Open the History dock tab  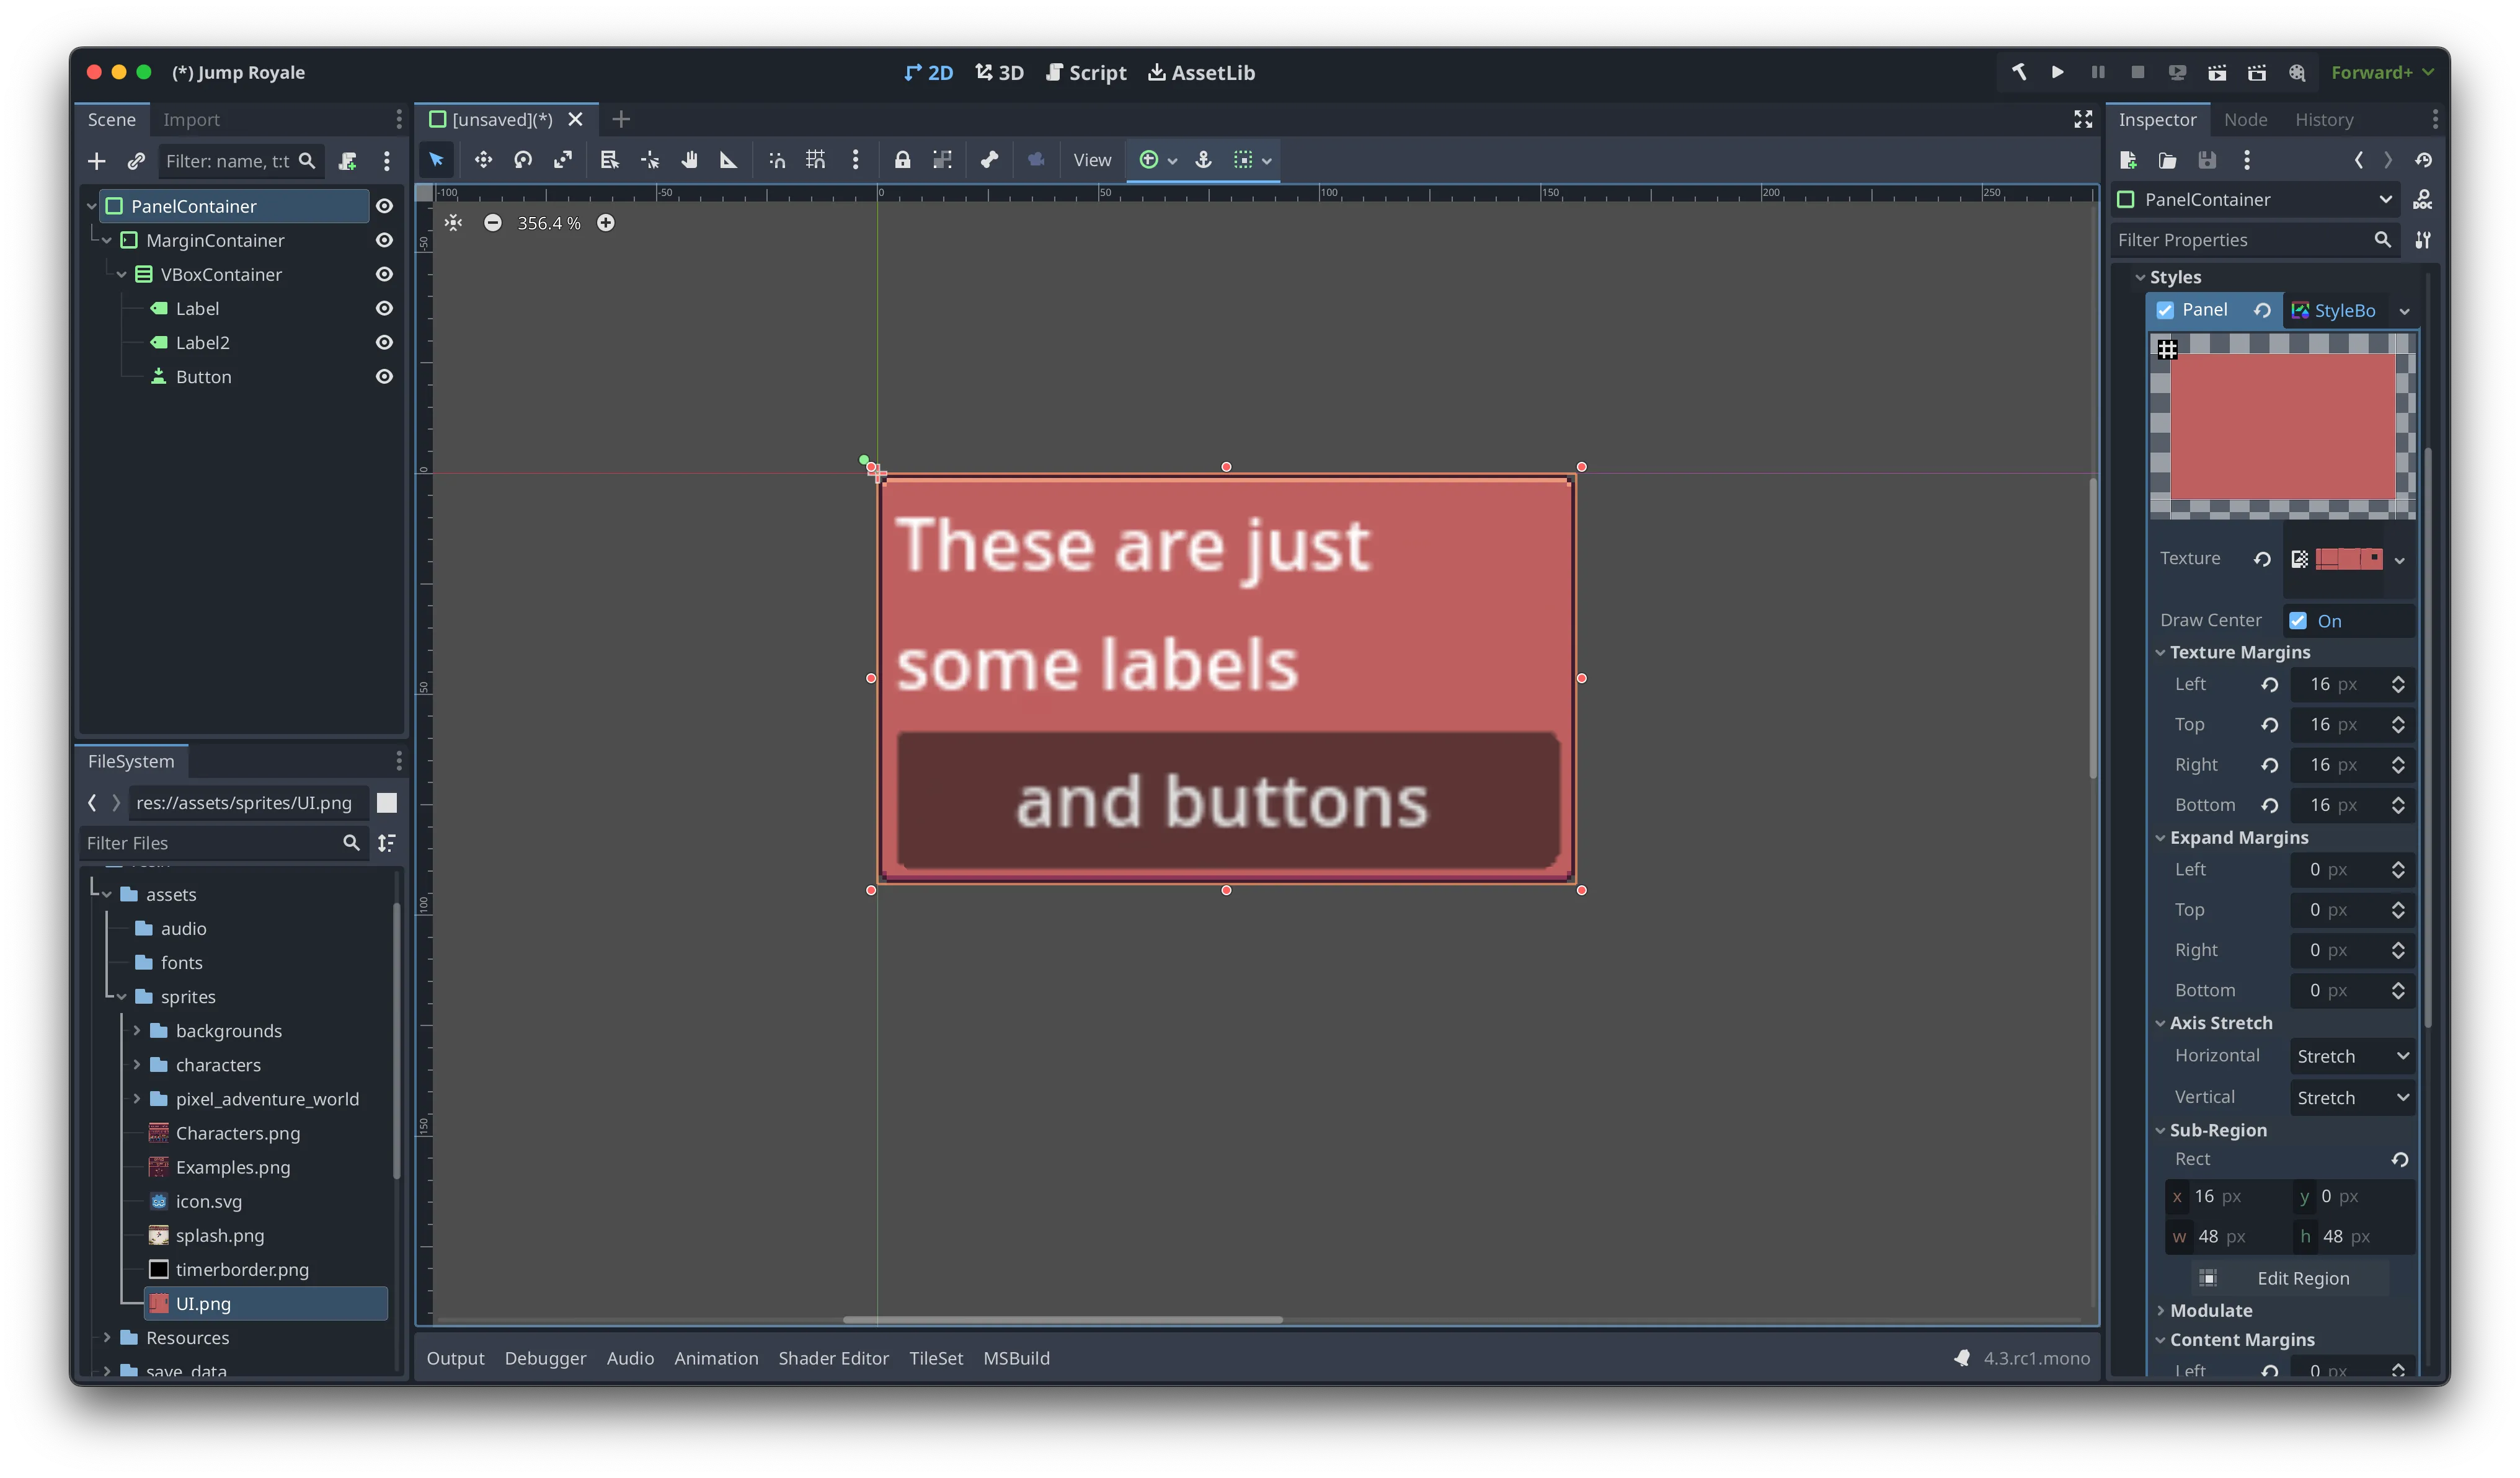pos(2324,120)
